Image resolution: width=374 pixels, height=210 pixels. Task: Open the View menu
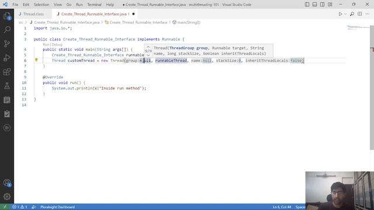[58, 5]
